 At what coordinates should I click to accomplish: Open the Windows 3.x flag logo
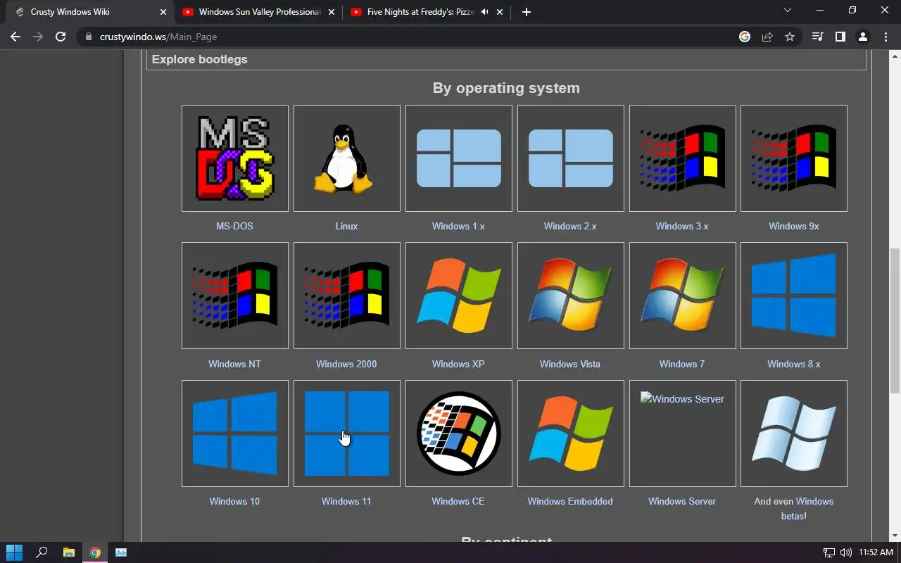click(683, 158)
